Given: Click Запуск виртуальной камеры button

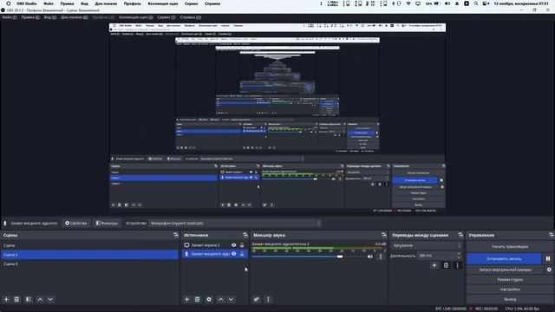Looking at the screenshot, I should pyautogui.click(x=505, y=270).
